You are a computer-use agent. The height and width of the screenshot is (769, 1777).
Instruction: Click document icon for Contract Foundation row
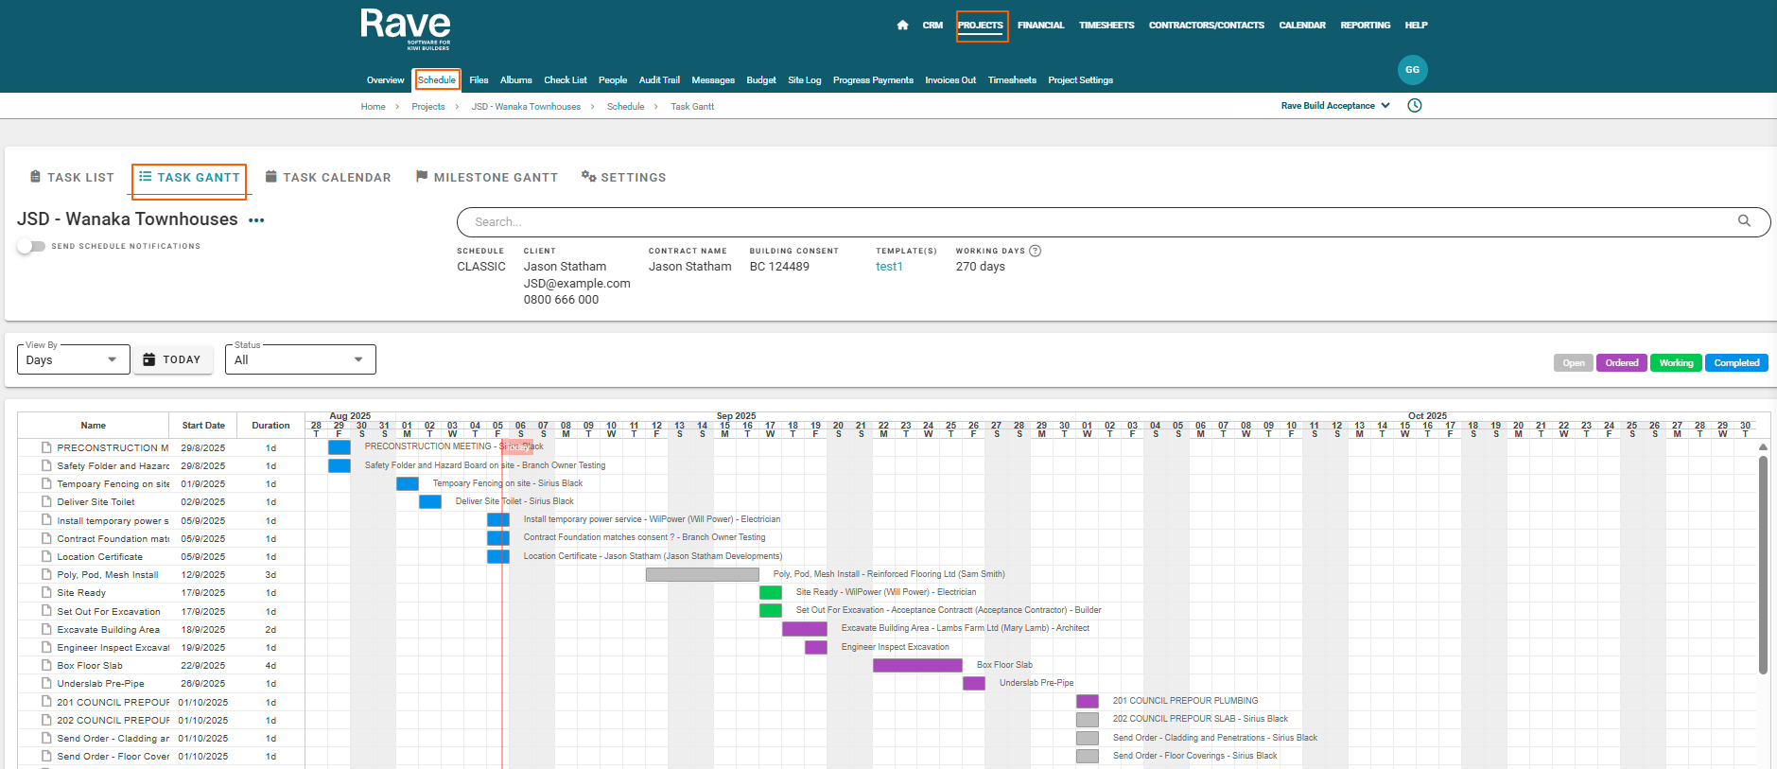(46, 538)
